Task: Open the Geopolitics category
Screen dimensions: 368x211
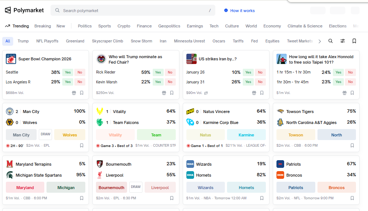Action: pyautogui.click(x=169, y=26)
